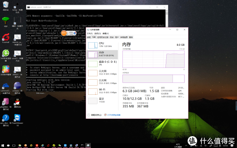
Task: Open the 选项(O) menu
Action: click(98, 34)
